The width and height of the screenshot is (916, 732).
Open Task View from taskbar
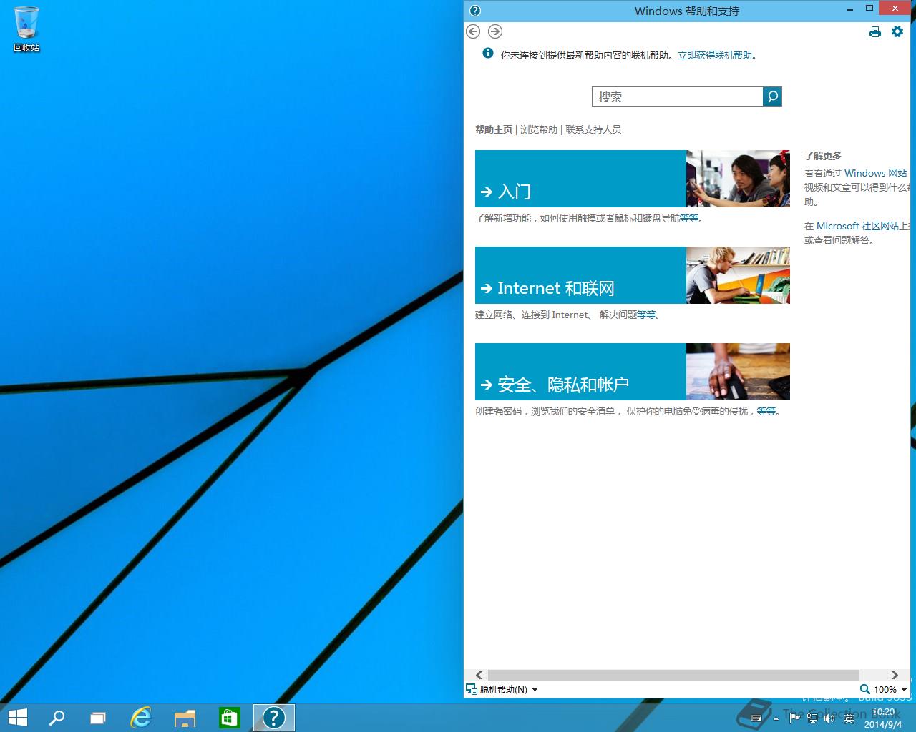[x=98, y=718]
